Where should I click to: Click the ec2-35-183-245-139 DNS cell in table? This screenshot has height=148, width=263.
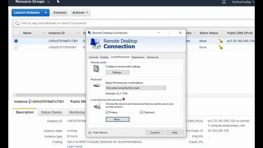click(240, 41)
